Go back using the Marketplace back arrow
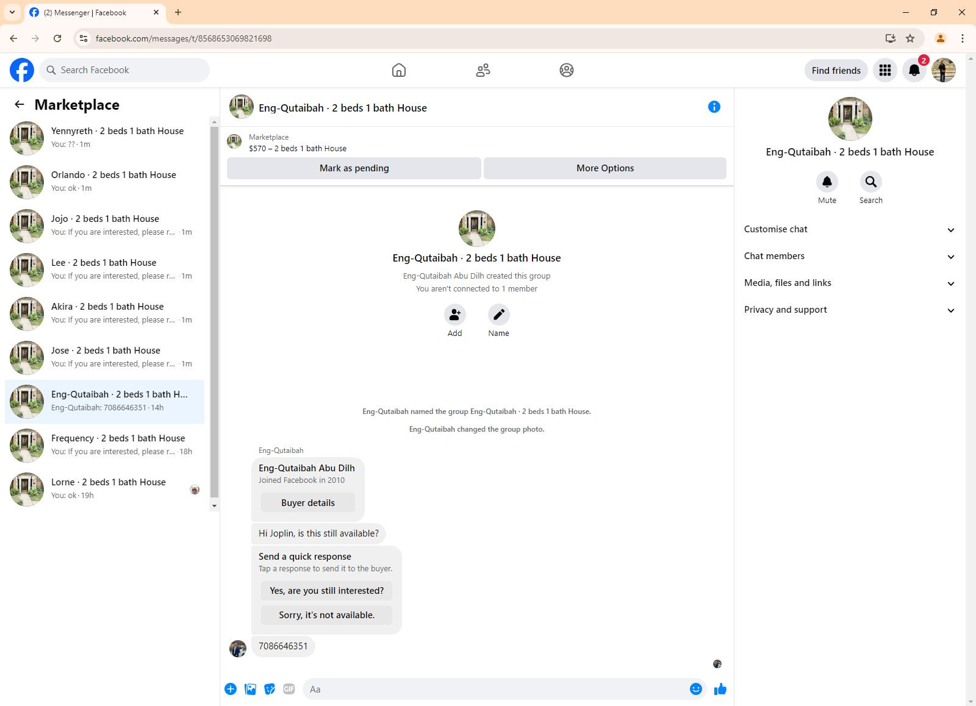 20,104
